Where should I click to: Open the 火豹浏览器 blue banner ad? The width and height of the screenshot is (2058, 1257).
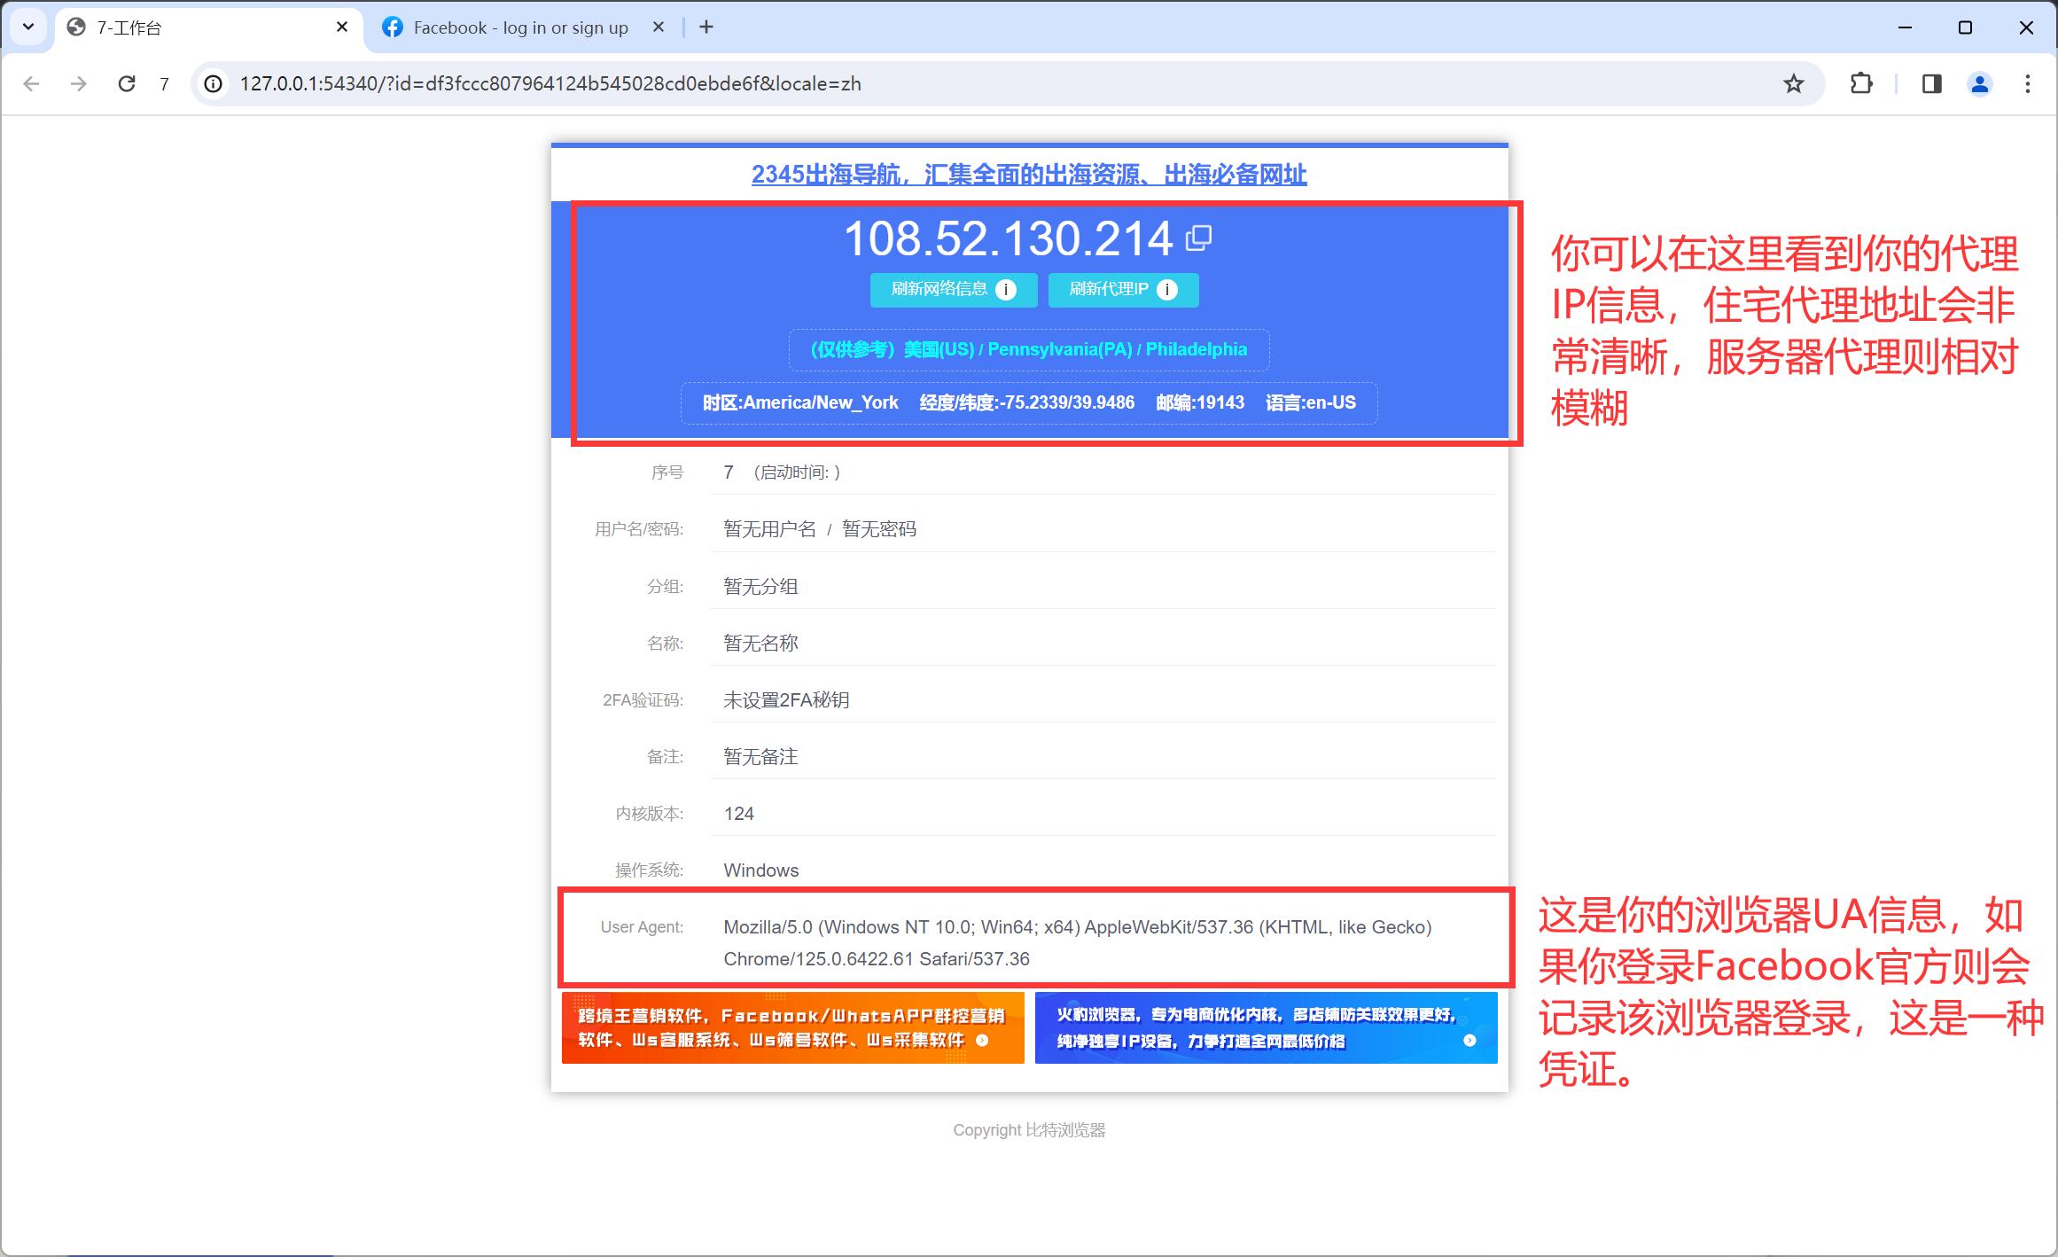pyautogui.click(x=1267, y=1027)
